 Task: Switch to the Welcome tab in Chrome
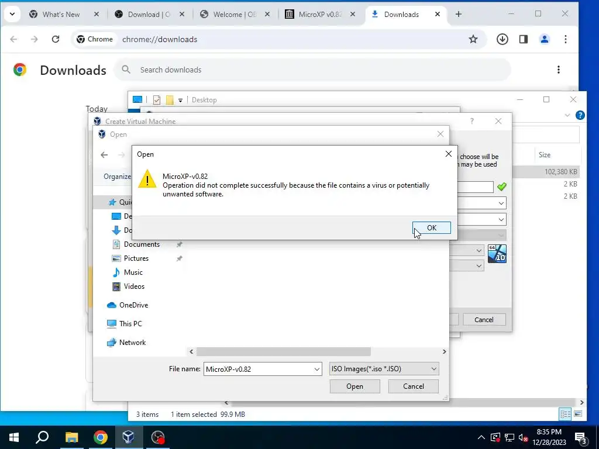click(x=235, y=15)
